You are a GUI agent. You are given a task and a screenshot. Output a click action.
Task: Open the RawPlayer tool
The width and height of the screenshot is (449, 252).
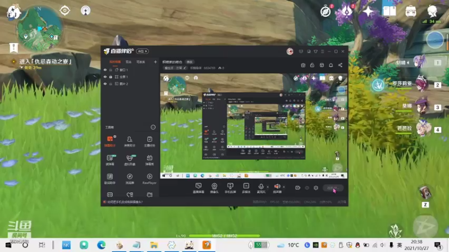click(149, 179)
